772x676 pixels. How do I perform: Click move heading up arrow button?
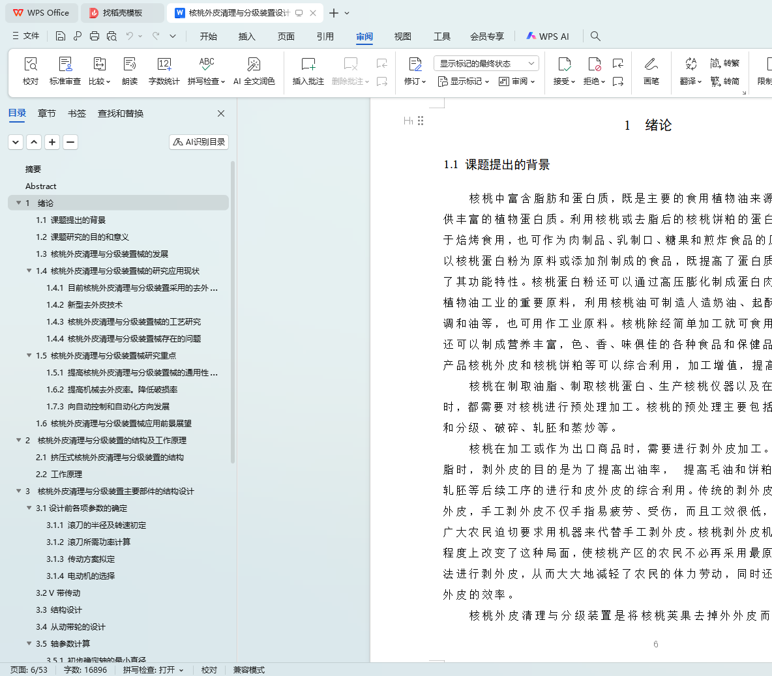pos(34,142)
